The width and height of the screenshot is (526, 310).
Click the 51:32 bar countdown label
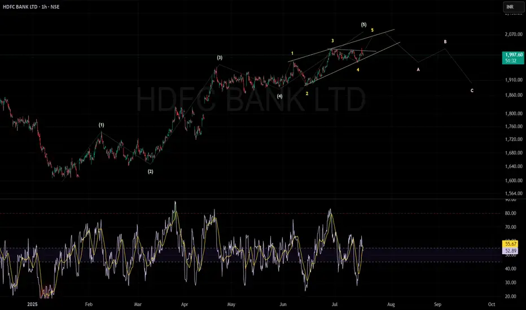511,61
